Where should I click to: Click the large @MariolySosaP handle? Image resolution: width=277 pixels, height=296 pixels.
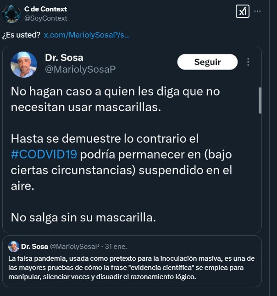click(x=80, y=69)
